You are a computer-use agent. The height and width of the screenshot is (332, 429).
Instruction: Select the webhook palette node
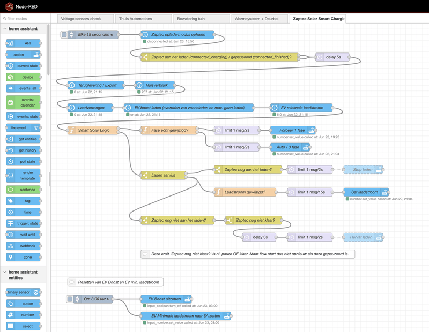tap(23, 246)
